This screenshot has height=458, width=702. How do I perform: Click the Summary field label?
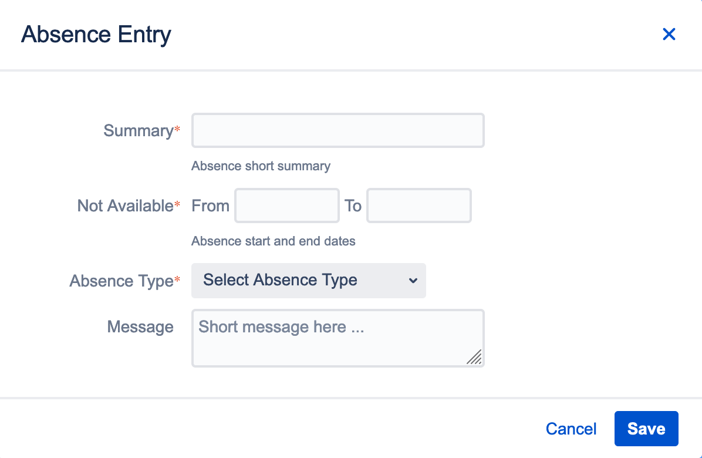138,130
